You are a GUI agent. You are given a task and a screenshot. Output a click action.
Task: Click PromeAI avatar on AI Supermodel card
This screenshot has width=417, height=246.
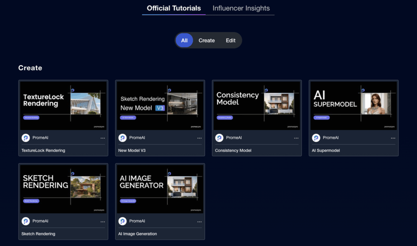pyautogui.click(x=316, y=138)
